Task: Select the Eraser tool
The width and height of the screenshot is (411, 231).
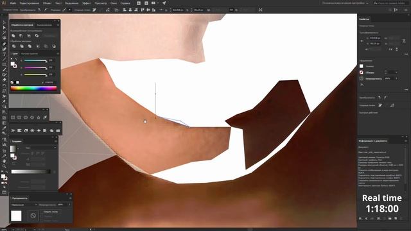Action: coord(4,80)
